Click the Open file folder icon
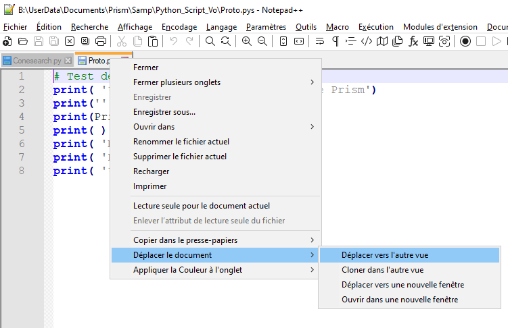Image resolution: width=508 pixels, height=328 pixels. pos(22,41)
